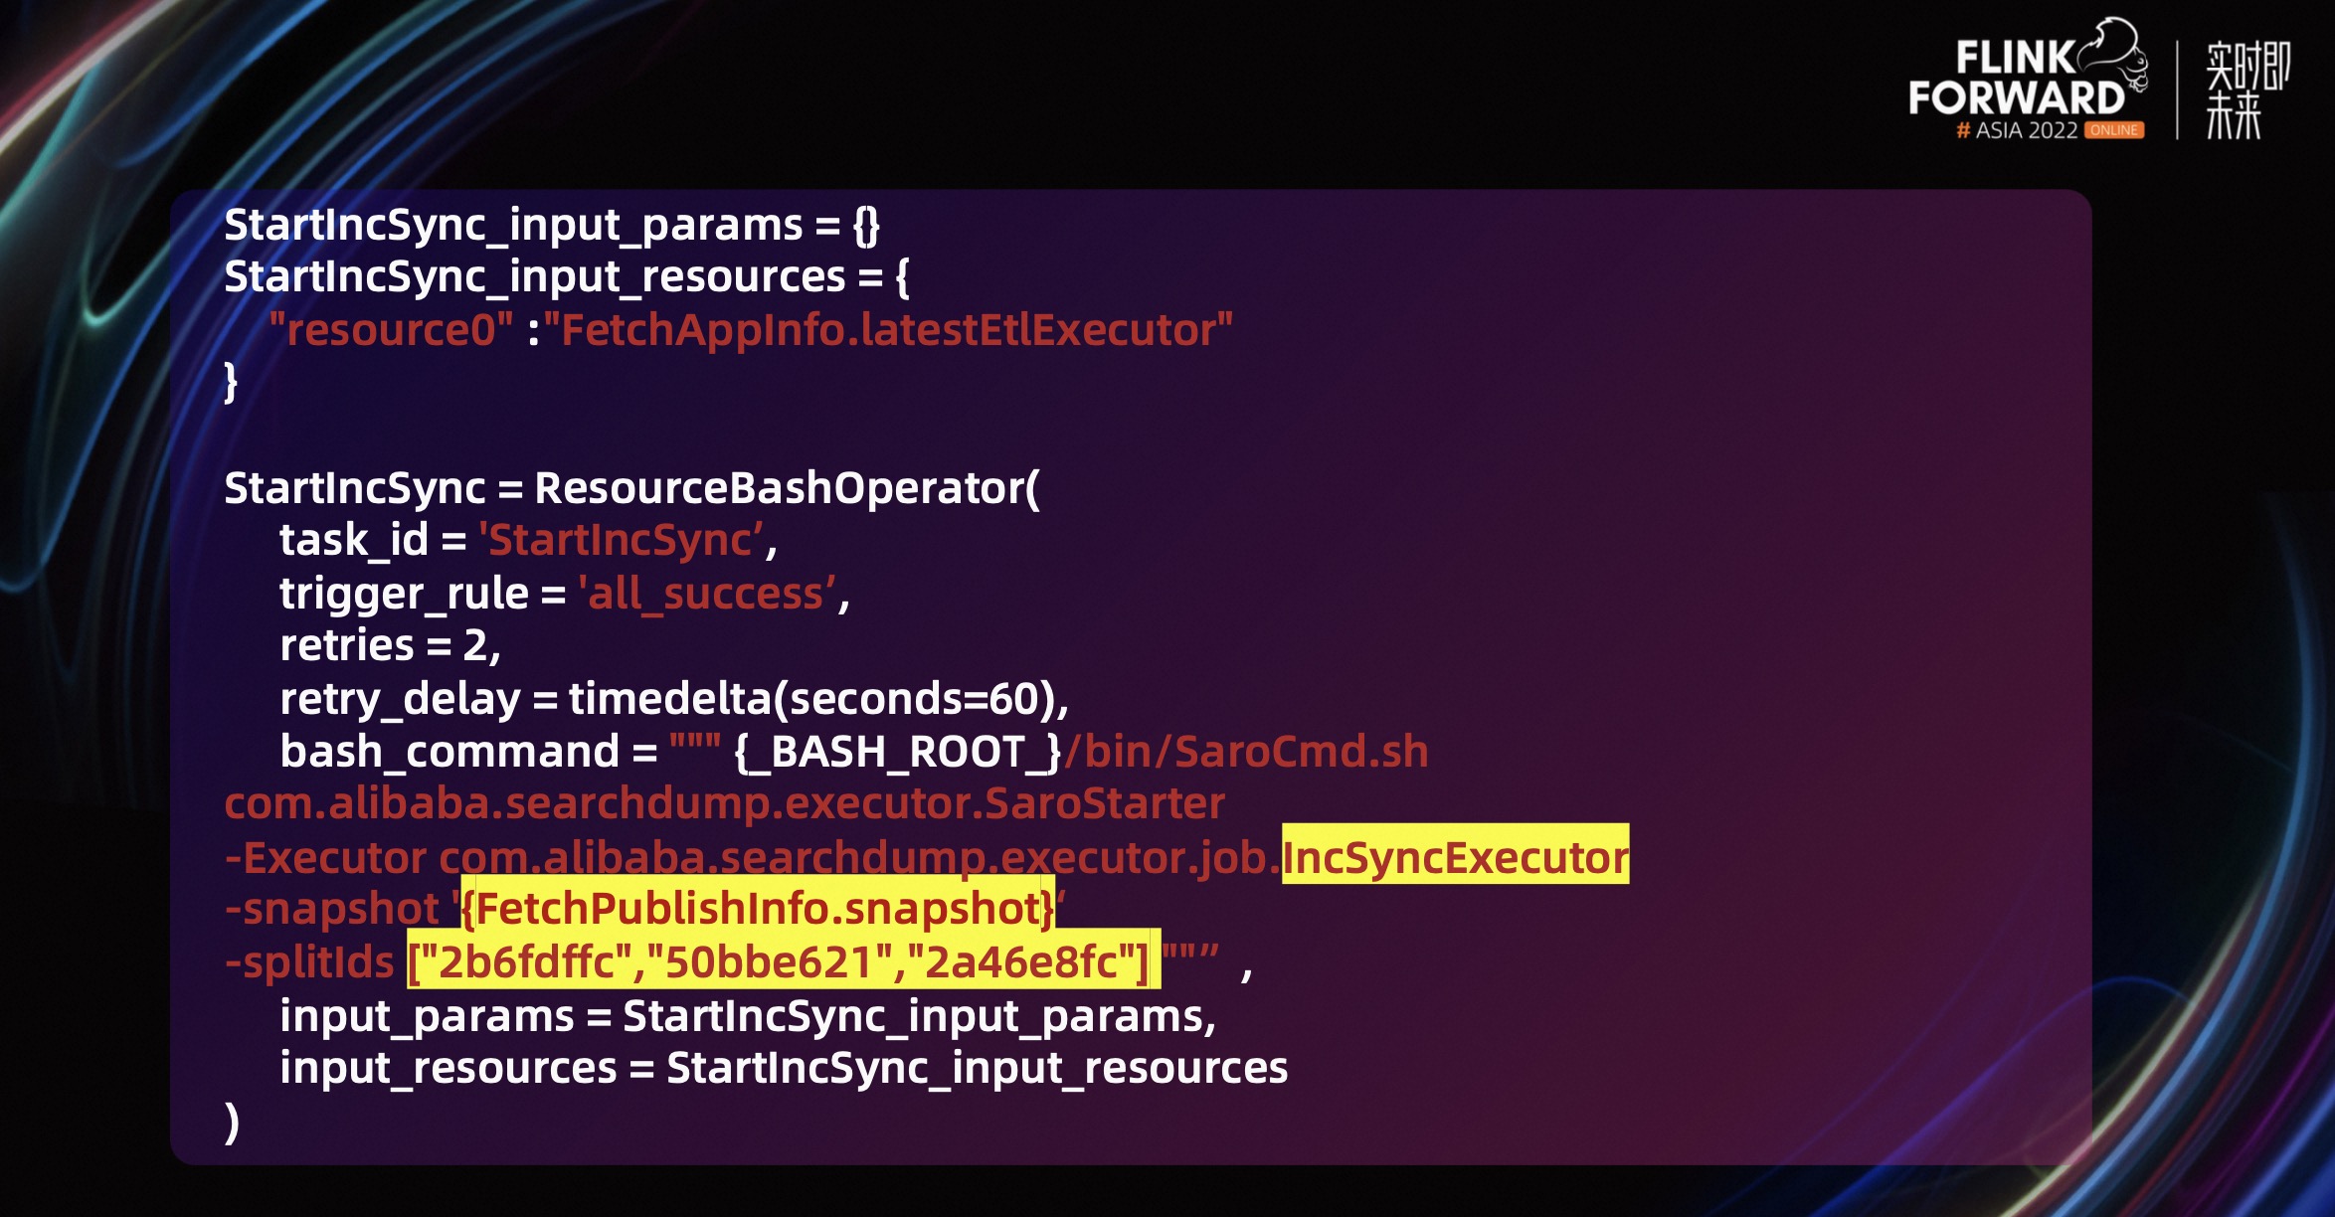Click the "FetchAppInfo.latestEtlExecutor" string
This screenshot has height=1217, width=2335.
tap(888, 330)
